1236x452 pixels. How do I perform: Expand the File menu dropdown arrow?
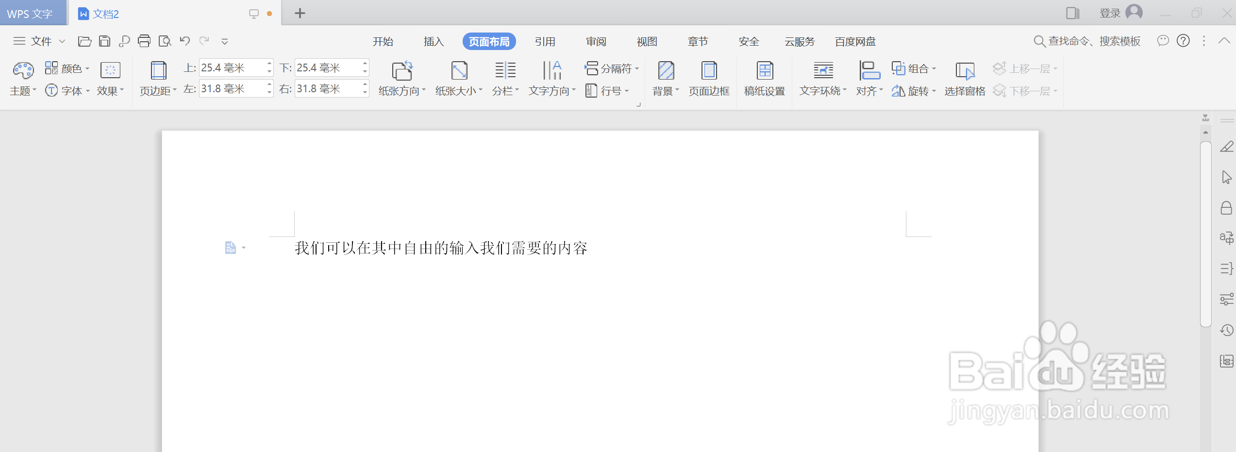(x=62, y=41)
